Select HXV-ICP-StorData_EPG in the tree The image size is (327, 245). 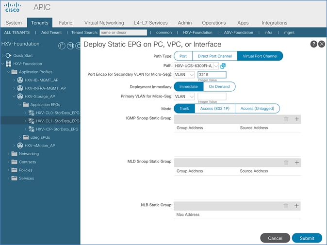point(57,129)
